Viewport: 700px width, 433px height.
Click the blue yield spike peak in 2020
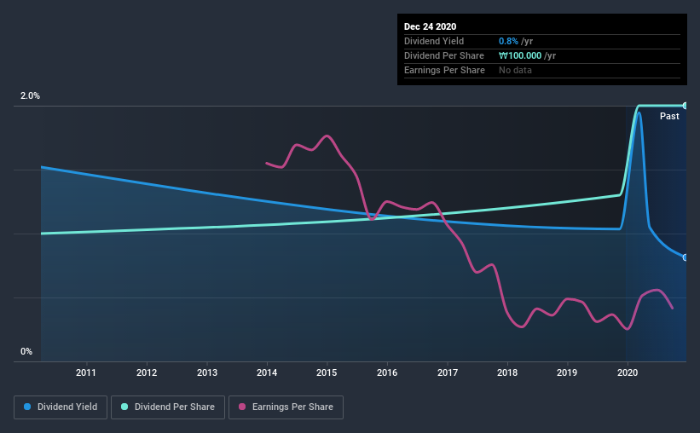tap(639, 113)
